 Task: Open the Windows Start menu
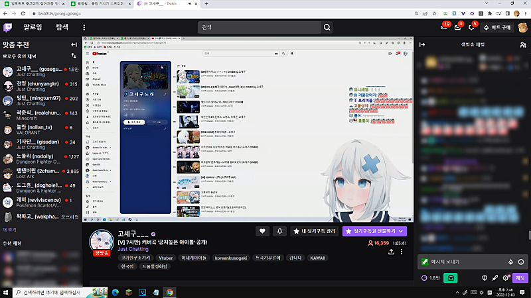tap(5, 292)
